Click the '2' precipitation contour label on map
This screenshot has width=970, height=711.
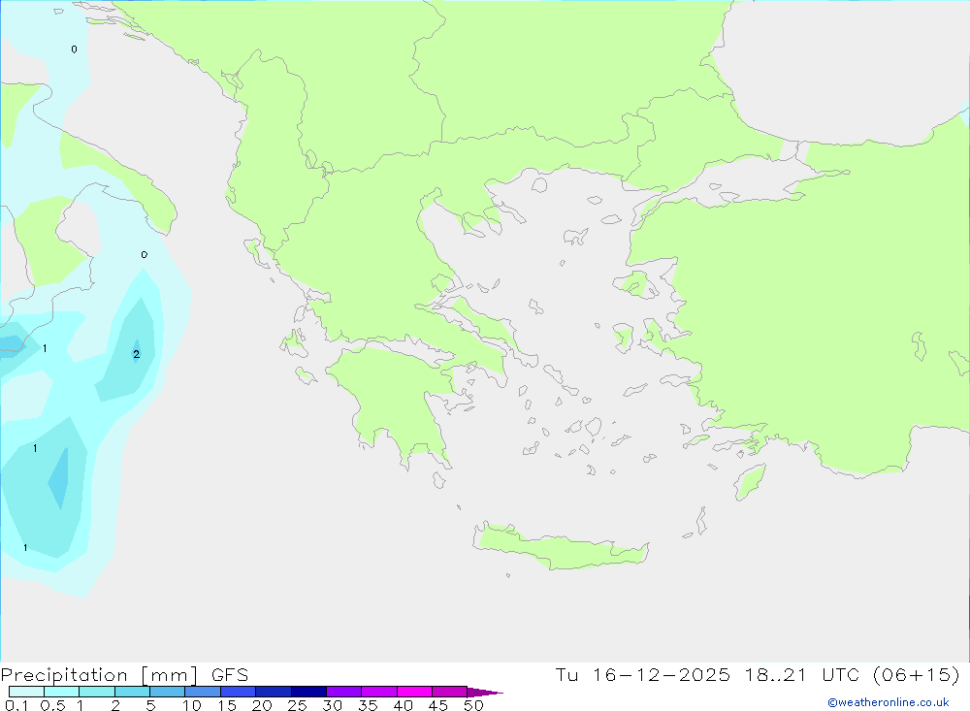(136, 354)
